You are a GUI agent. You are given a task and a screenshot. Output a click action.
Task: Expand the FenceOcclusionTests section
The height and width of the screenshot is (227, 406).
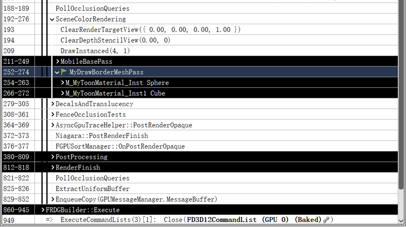coord(52,114)
